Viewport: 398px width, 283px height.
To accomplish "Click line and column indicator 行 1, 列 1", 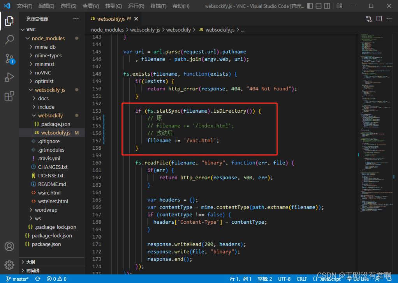I will point(240,279).
